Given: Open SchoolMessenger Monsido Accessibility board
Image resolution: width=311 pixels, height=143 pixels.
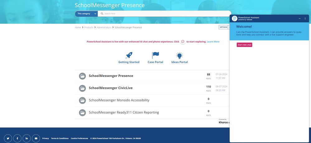Looking at the screenshot, I should [x=119, y=100].
